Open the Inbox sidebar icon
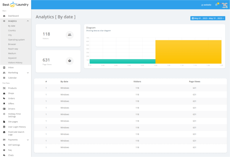 (4, 67)
